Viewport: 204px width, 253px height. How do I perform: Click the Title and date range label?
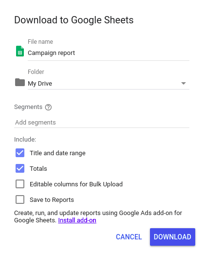tap(57, 153)
